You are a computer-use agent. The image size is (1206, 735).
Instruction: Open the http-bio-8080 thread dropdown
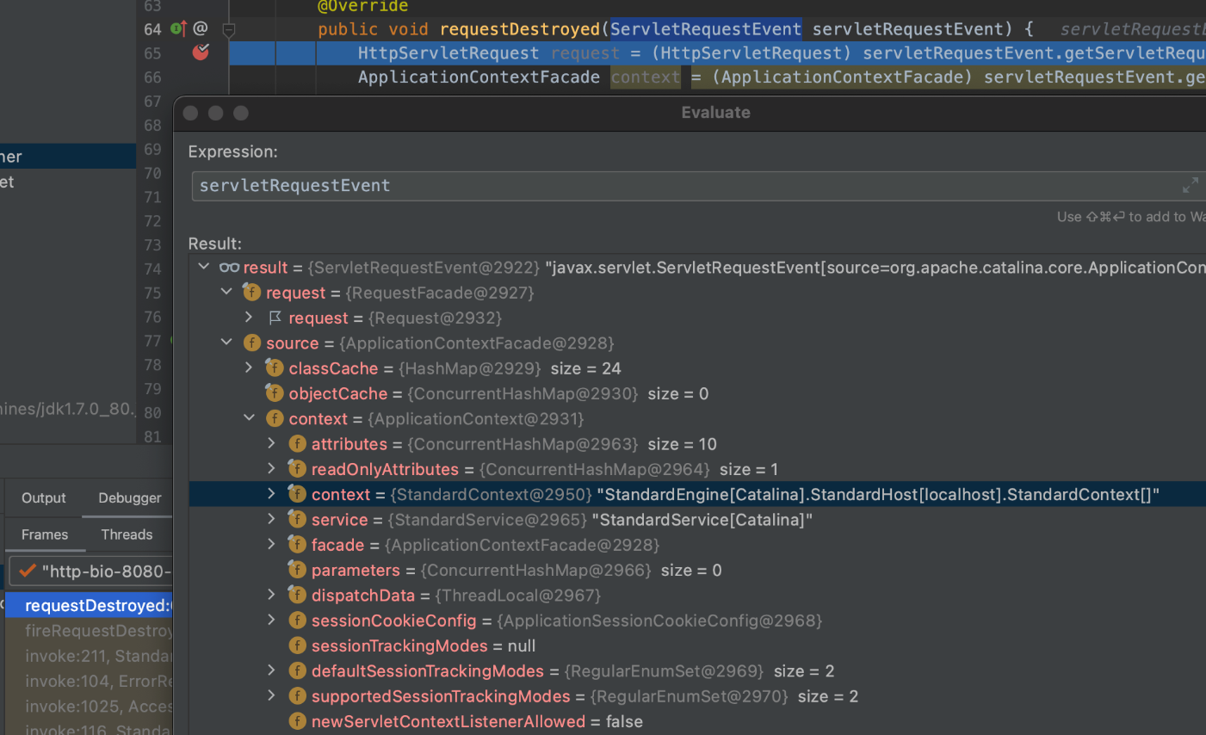coord(95,571)
